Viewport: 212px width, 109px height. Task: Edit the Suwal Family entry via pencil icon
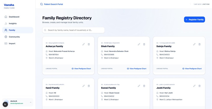pyautogui.click(x=139, y=86)
